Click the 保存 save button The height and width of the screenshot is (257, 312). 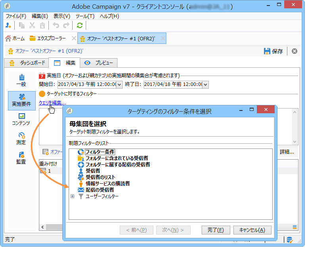point(273,51)
